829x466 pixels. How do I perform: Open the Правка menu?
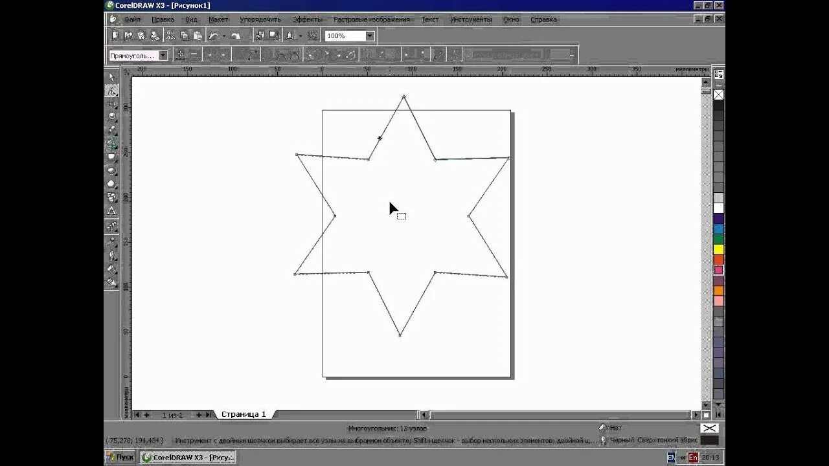163,19
